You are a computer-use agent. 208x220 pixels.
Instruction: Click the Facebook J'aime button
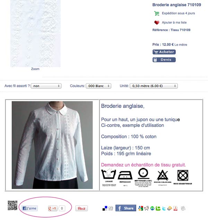tap(29, 208)
